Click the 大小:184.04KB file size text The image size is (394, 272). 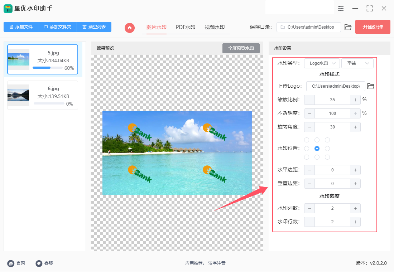click(x=53, y=60)
